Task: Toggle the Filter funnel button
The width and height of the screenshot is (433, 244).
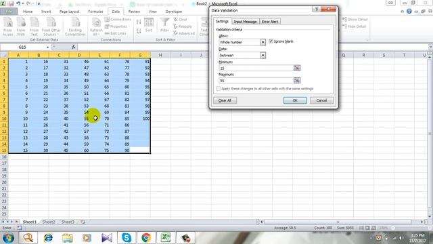Action: pos(164,26)
